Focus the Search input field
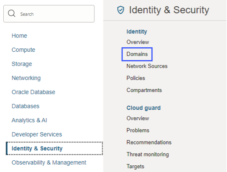 [x=49, y=14]
